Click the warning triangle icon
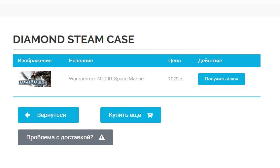The image size is (280, 168). tap(102, 138)
